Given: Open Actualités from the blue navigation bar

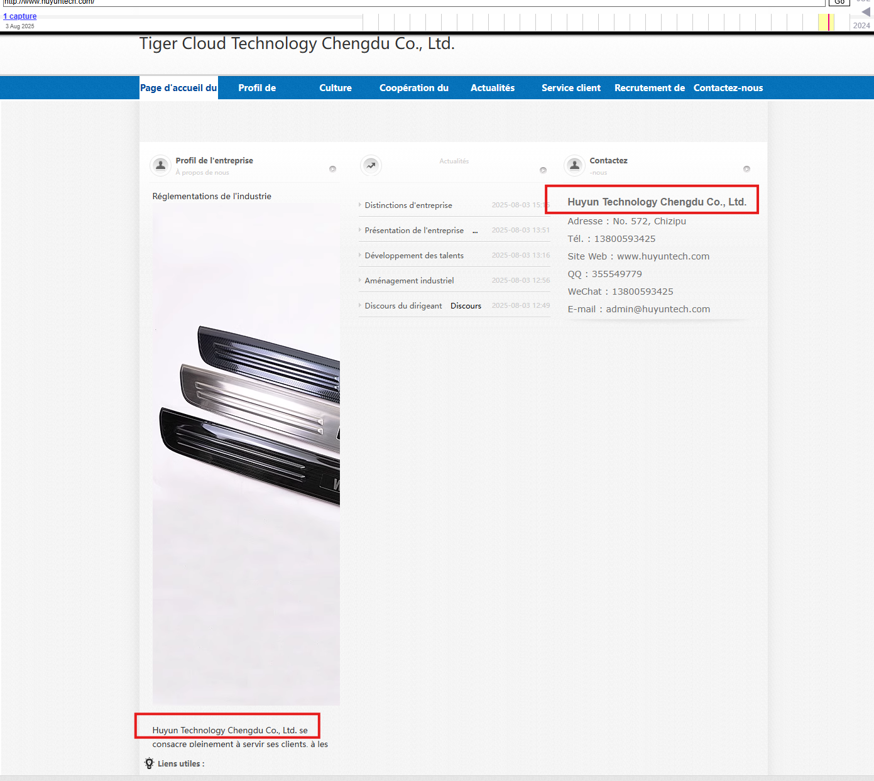Looking at the screenshot, I should (492, 88).
